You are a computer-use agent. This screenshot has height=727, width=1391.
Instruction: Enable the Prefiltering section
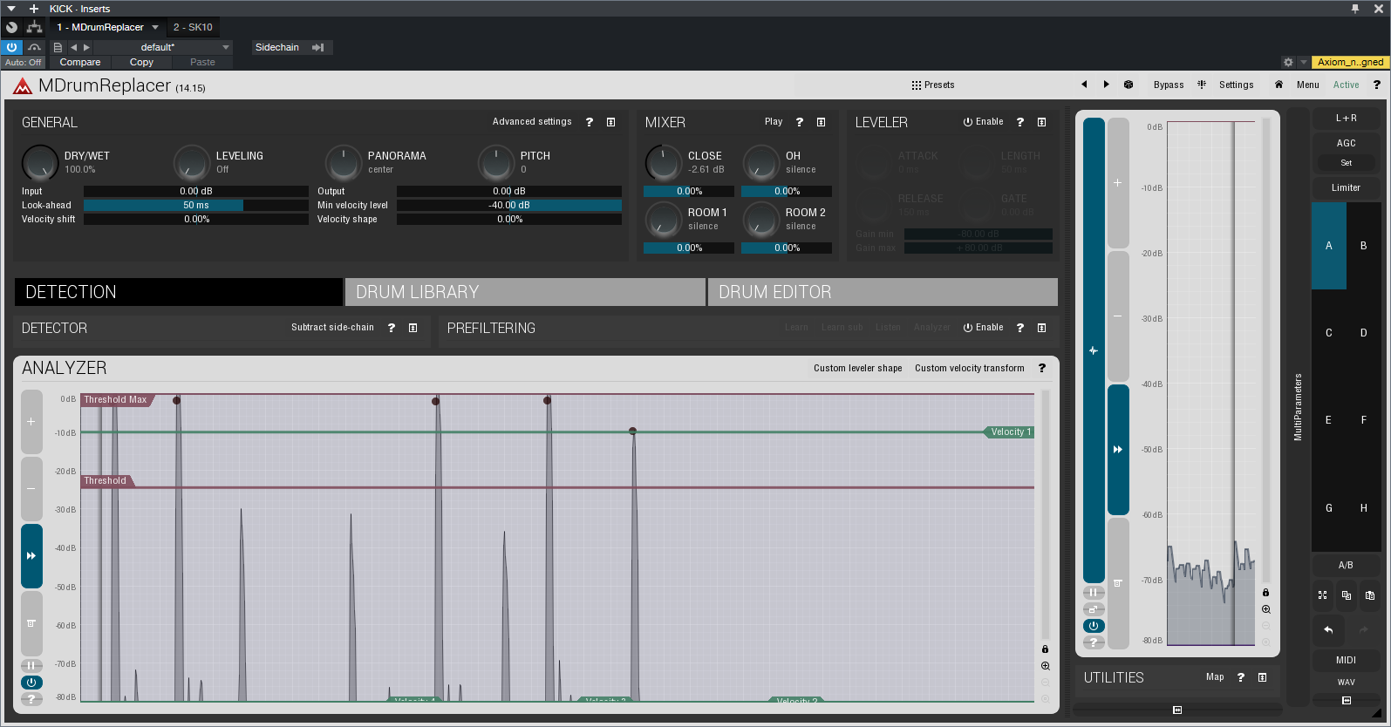tap(983, 327)
